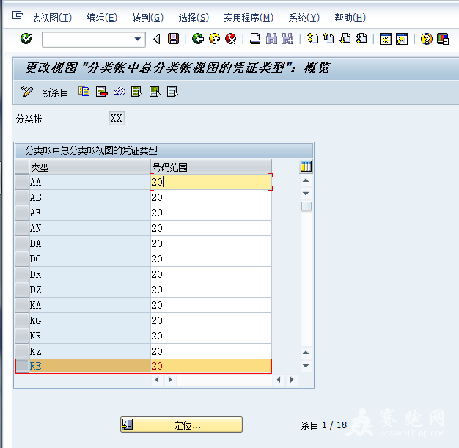The image size is (459, 448).
Task: Click the Select Block icon
Action: click(x=155, y=92)
